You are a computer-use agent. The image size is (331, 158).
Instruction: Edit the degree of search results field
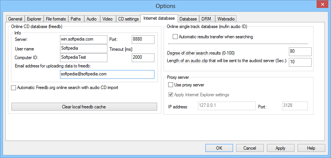[x=300, y=52]
